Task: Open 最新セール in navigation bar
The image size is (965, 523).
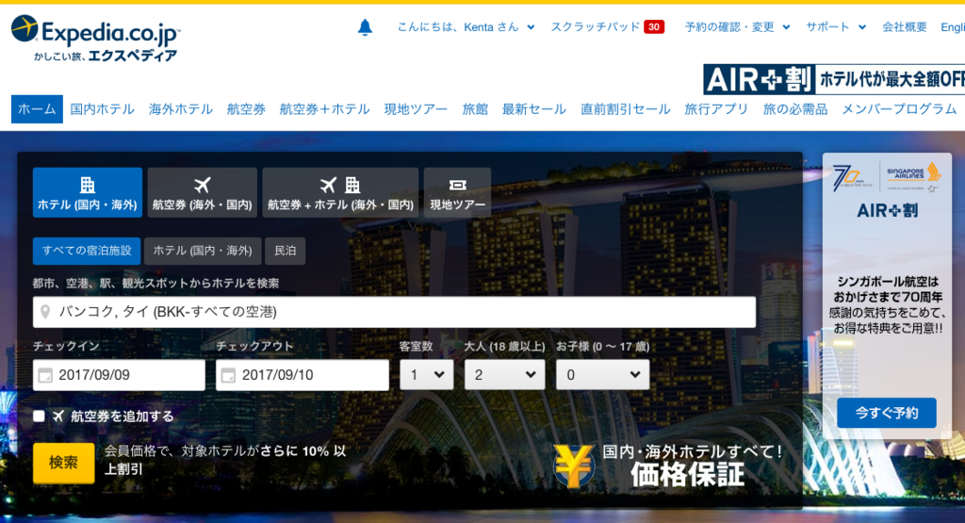Action: [x=533, y=109]
